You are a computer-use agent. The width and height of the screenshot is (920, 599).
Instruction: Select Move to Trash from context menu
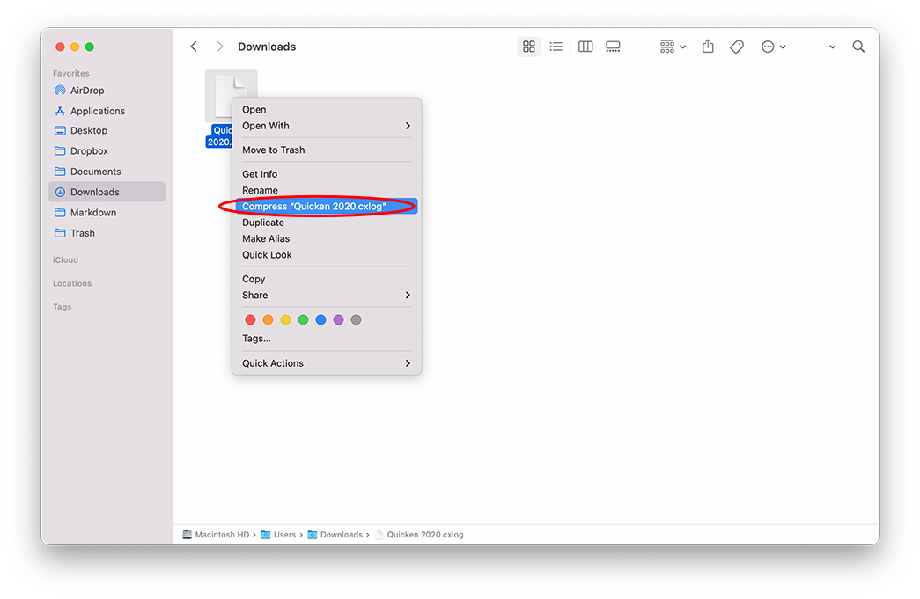click(x=274, y=150)
